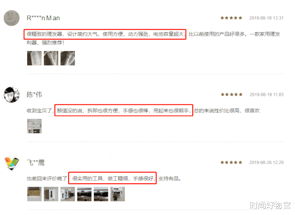Click the username 飞**鹰

(36, 163)
